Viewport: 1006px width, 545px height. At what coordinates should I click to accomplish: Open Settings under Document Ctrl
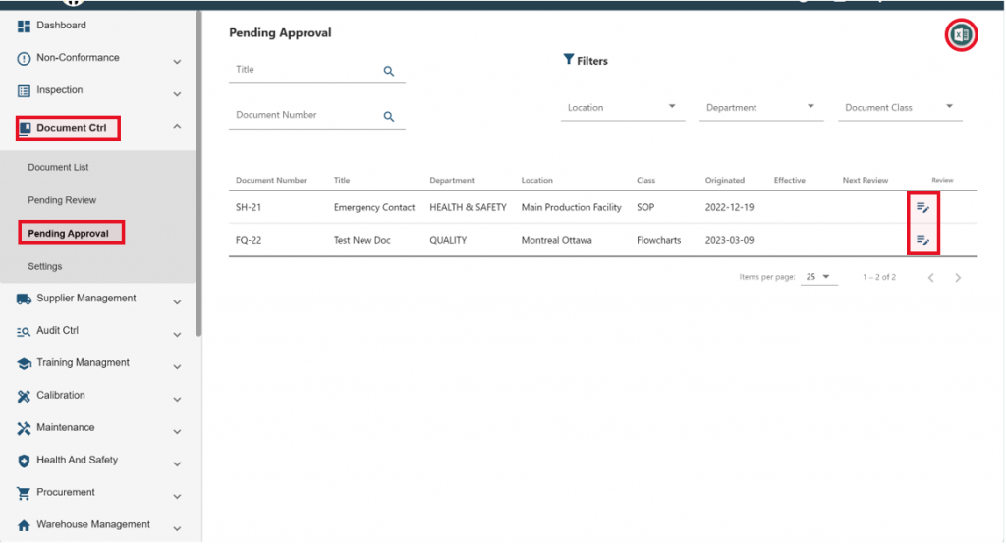[45, 267]
